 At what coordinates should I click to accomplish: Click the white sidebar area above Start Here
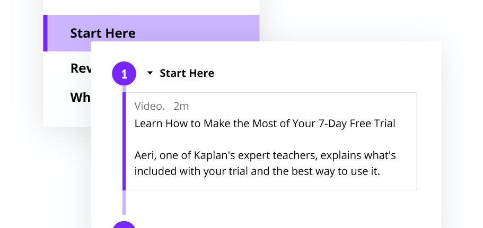[151, 7]
